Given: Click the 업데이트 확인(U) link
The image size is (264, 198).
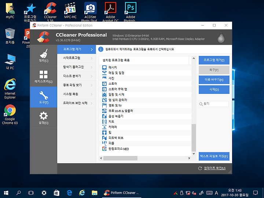Looking at the screenshot, I should point(214,168).
